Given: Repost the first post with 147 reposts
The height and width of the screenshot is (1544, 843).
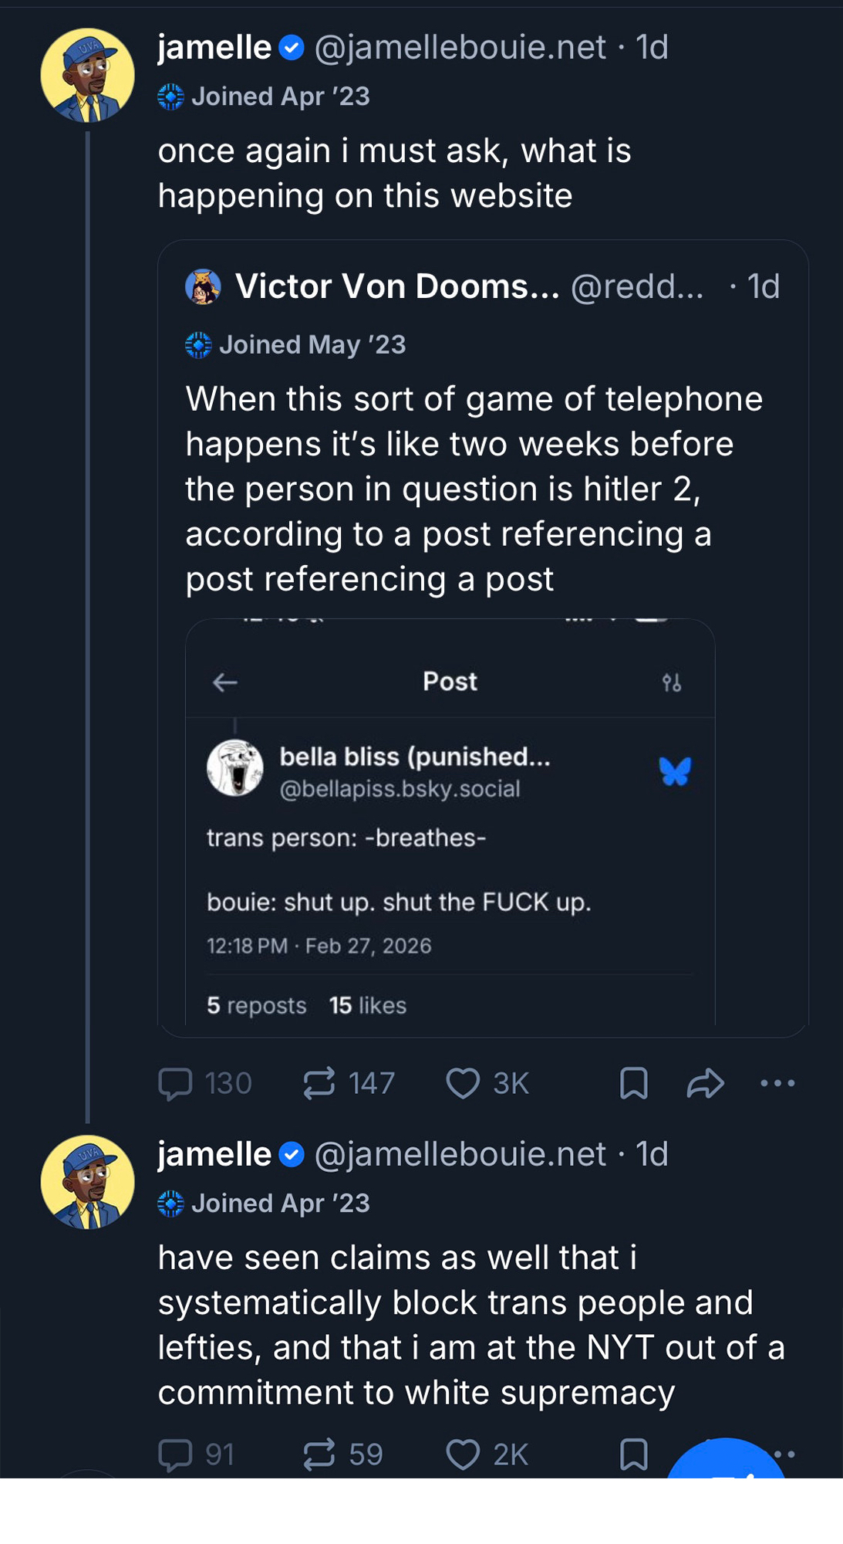Looking at the screenshot, I should [319, 1082].
